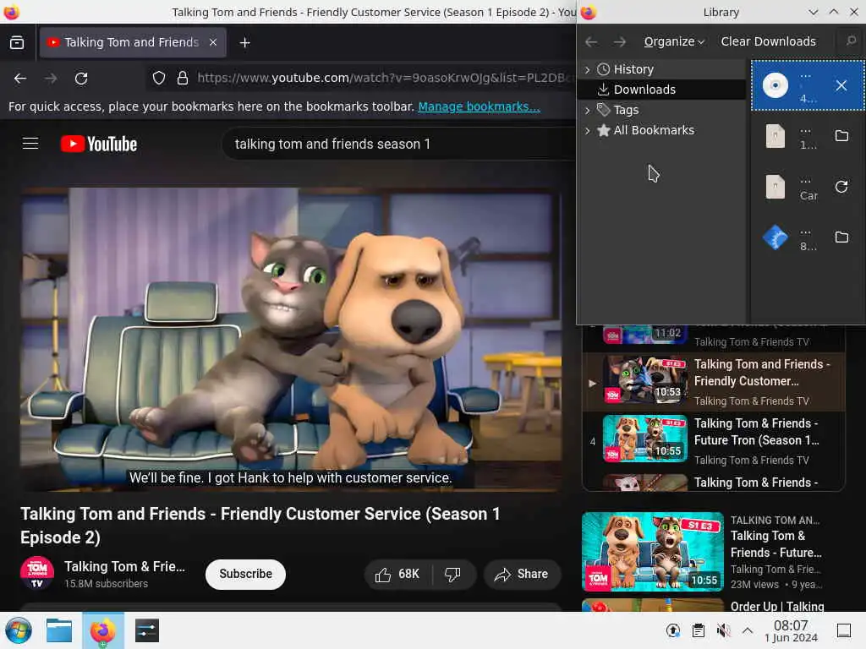This screenshot has height=649, width=866.
Task: Select History in Library sidebar
Action: click(x=633, y=69)
